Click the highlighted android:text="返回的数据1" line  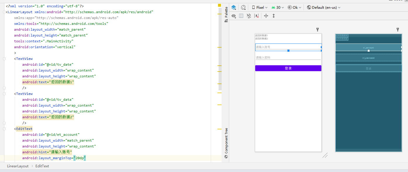pyautogui.click(x=48, y=82)
